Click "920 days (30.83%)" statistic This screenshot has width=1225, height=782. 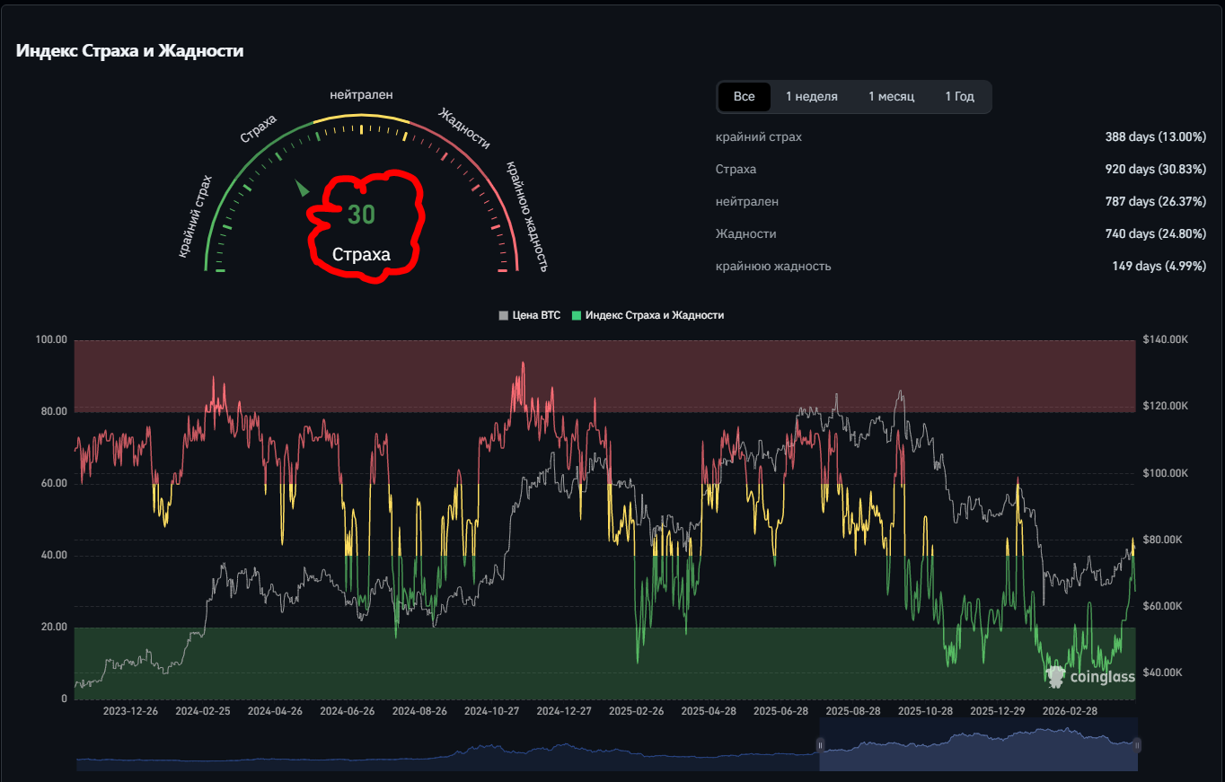(1155, 170)
